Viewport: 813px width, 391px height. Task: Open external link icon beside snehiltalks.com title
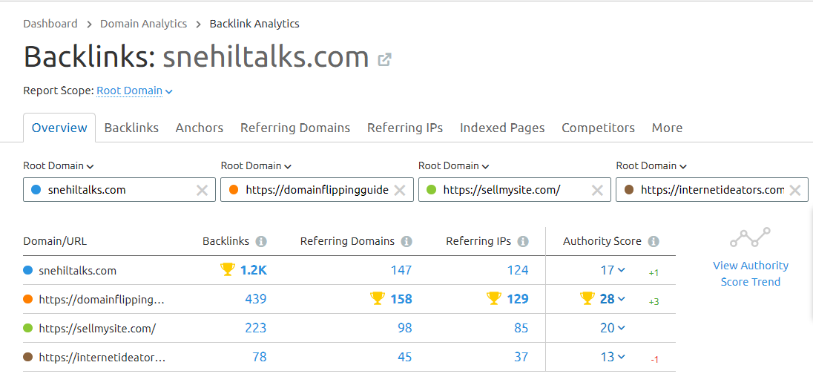(384, 59)
